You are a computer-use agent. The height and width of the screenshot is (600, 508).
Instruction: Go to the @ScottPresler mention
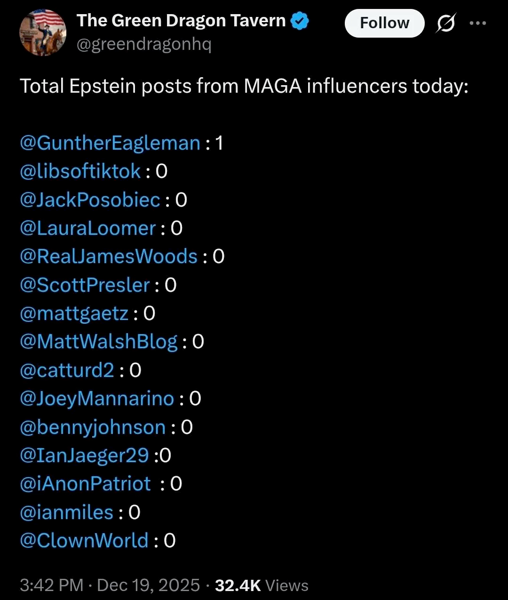(x=85, y=285)
